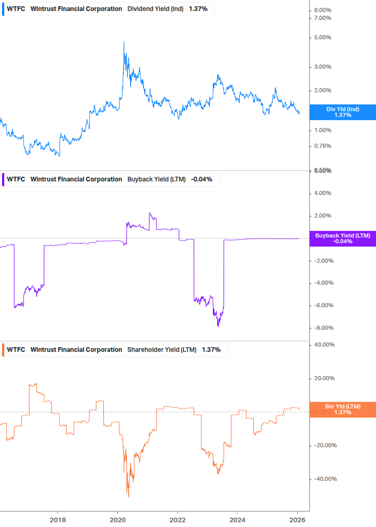
Task: Click the 5.00% tick on dividend yield axis
Action: [x=323, y=38]
